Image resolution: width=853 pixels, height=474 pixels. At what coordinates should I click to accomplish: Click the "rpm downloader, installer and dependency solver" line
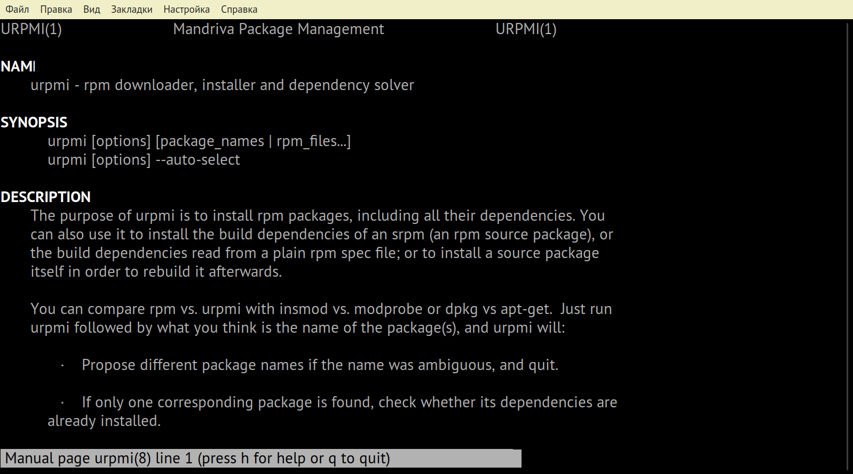[249, 85]
